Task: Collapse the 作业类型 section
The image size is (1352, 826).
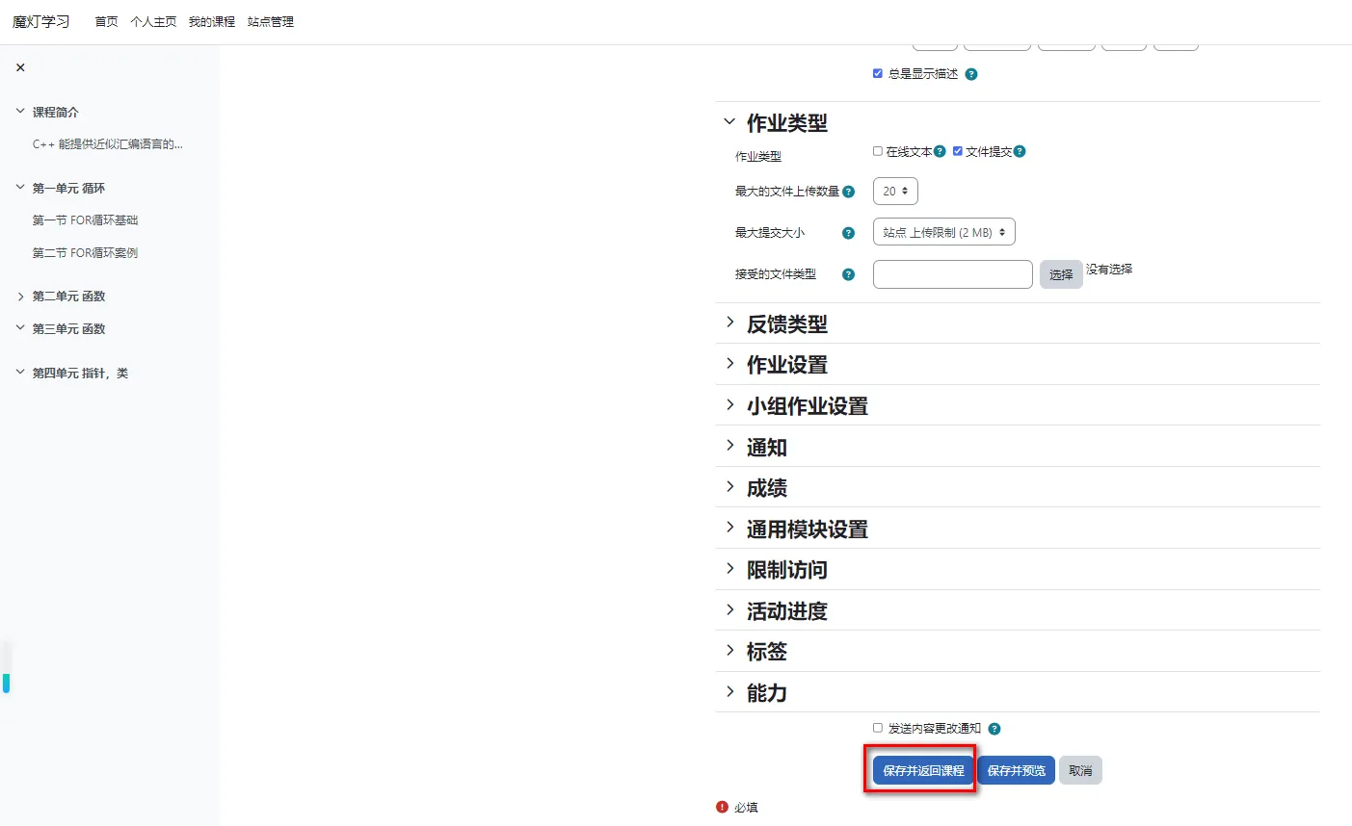Action: (x=729, y=122)
